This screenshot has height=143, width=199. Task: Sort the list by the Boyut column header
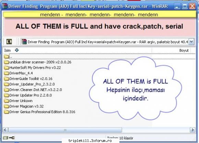(184, 51)
